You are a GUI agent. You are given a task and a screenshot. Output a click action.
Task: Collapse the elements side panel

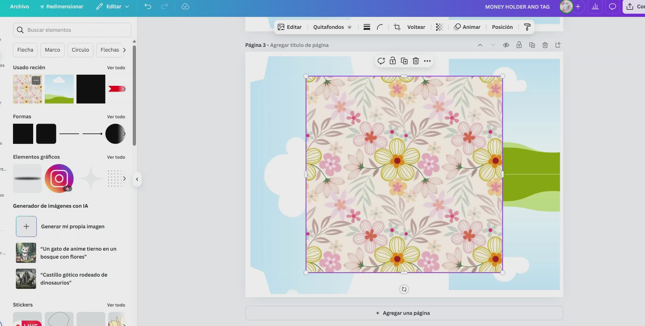coord(137,179)
